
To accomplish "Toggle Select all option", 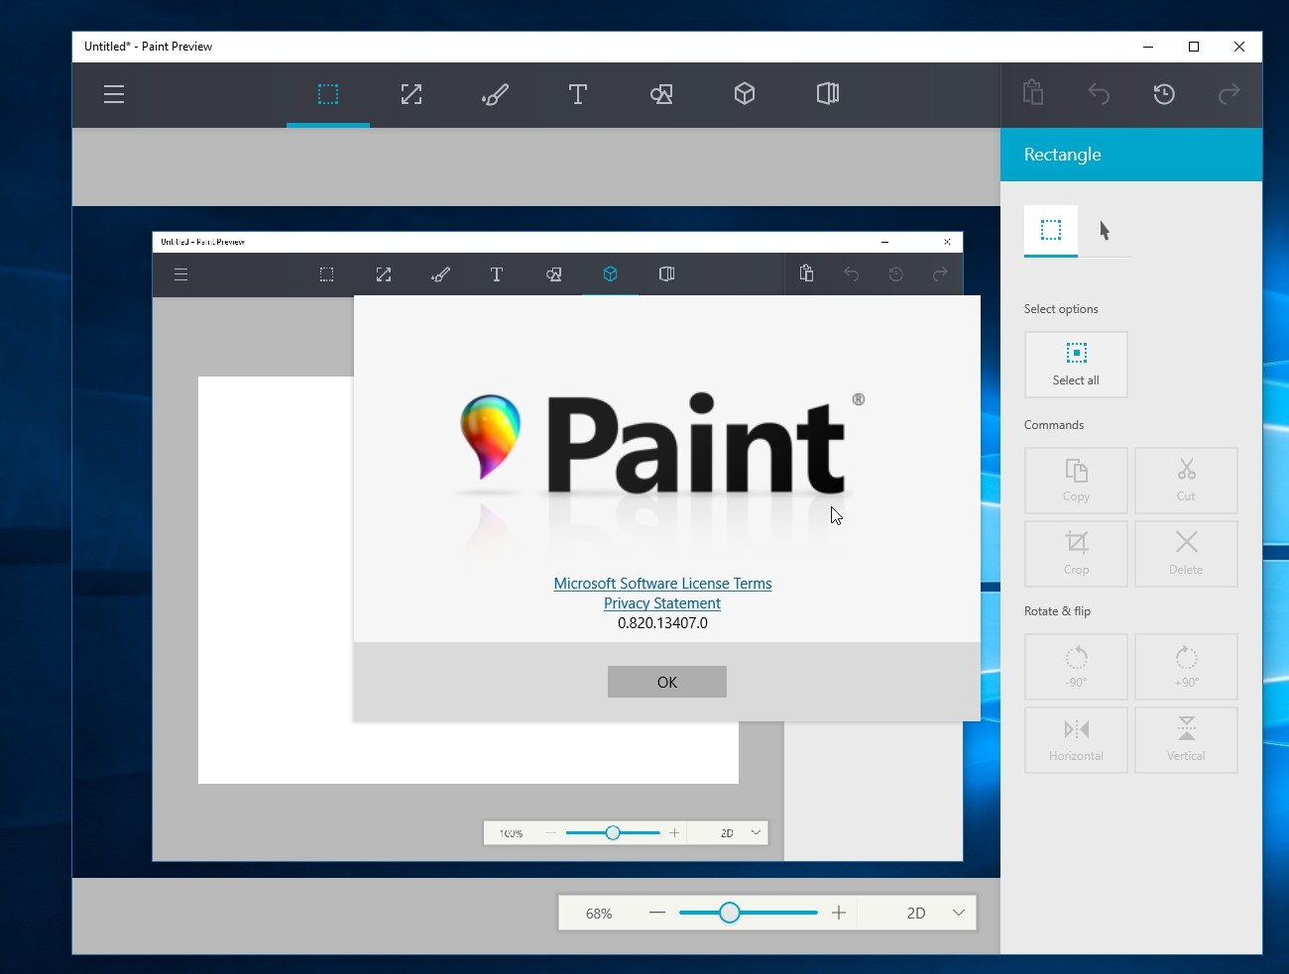I will coord(1076,364).
